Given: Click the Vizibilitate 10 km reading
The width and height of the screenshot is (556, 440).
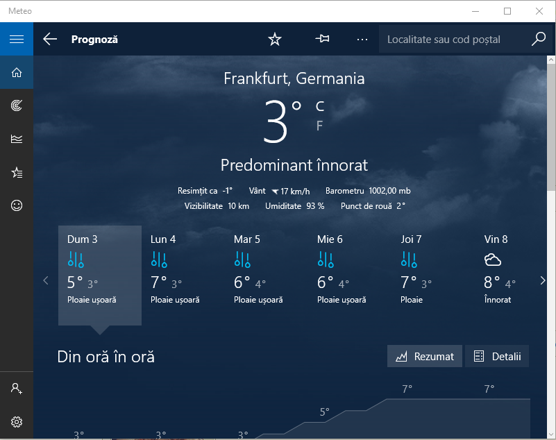Looking at the screenshot, I should [217, 206].
